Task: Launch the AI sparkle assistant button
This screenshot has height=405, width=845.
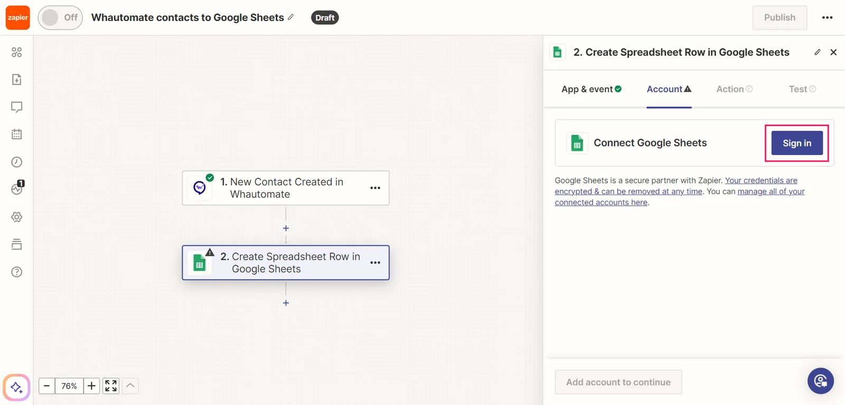Action: (x=16, y=388)
